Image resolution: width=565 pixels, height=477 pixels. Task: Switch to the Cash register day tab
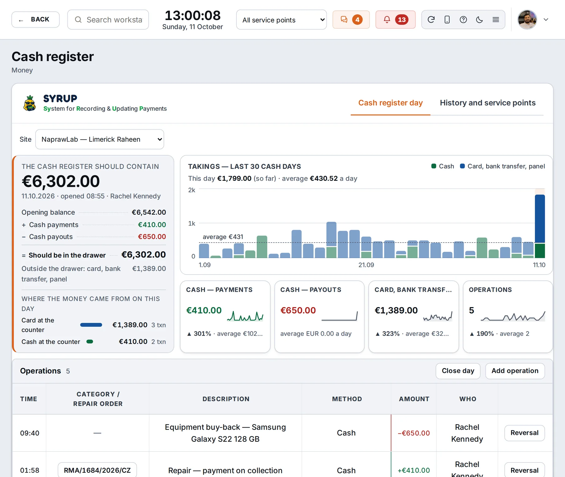[x=390, y=103]
